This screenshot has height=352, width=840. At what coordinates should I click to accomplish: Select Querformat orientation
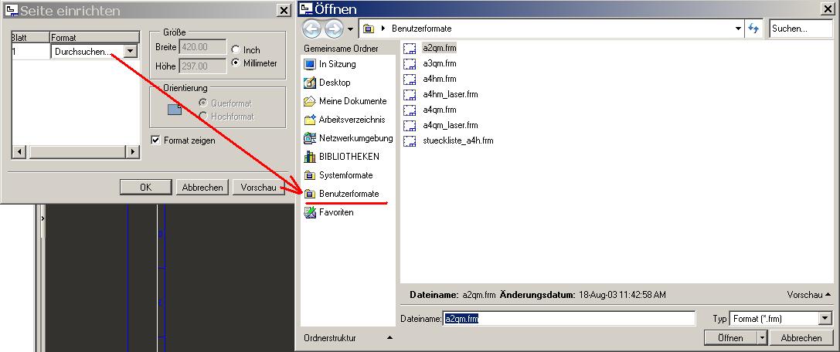coord(203,103)
